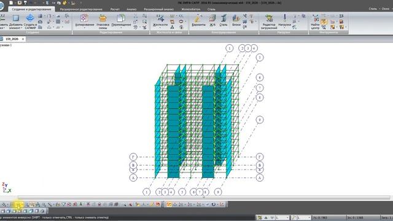393x221 pixels.
Task: Expand the arrow under Нагрузки
Action: coord(284,28)
